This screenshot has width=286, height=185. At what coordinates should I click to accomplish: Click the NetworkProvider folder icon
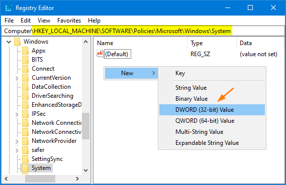(25, 141)
